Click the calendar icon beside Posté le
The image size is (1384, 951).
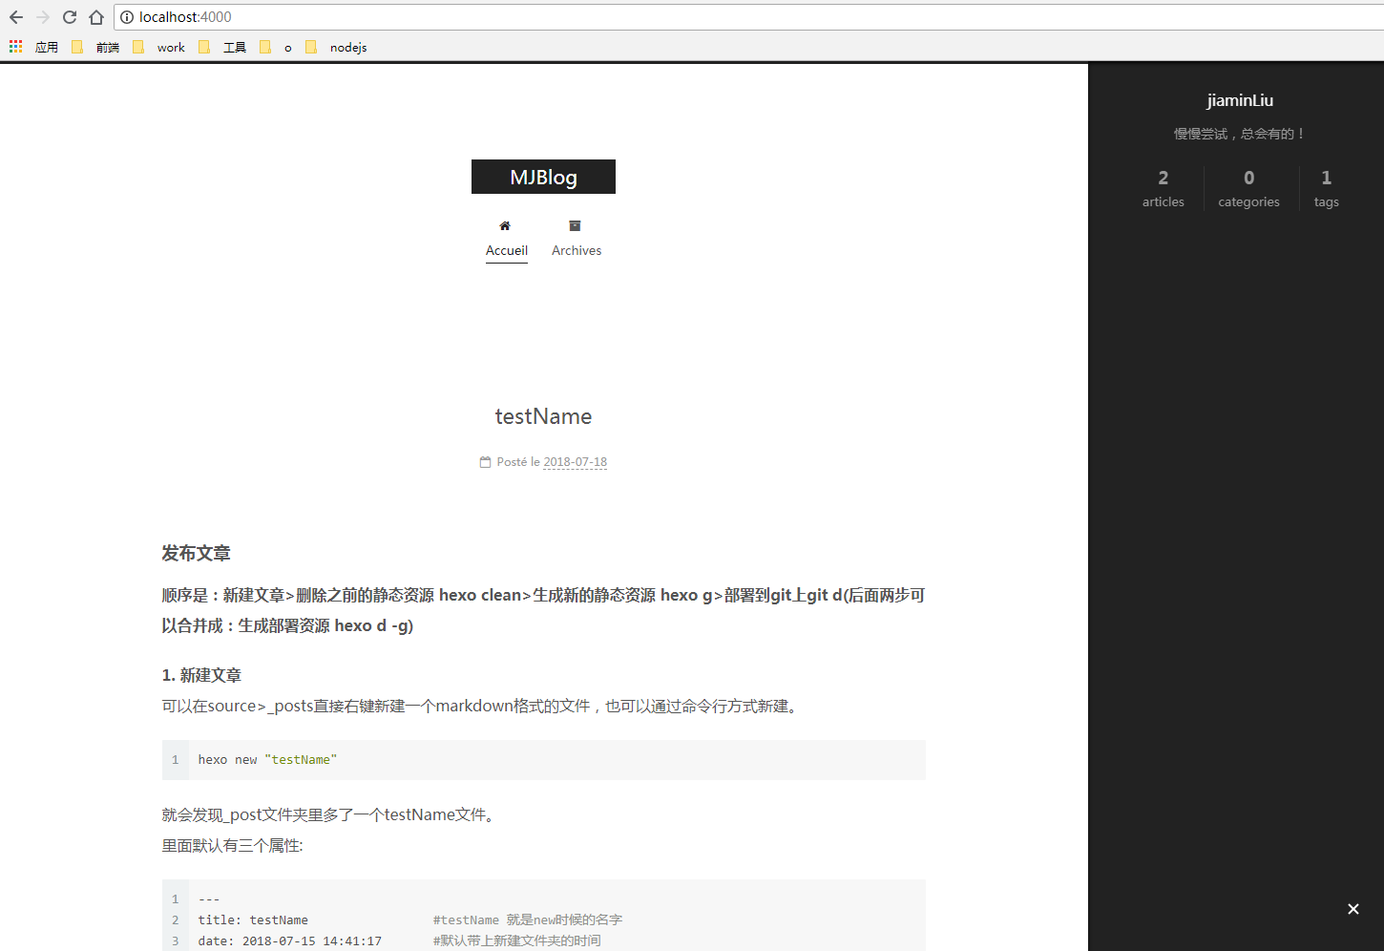click(x=485, y=462)
